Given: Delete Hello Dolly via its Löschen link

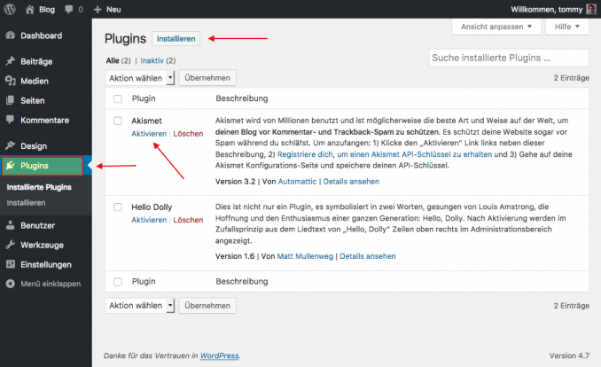Looking at the screenshot, I should [x=188, y=220].
